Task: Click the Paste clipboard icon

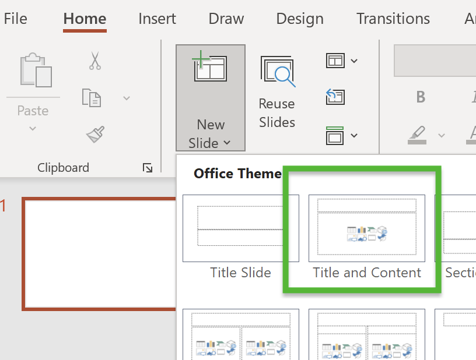Action: tap(36, 70)
